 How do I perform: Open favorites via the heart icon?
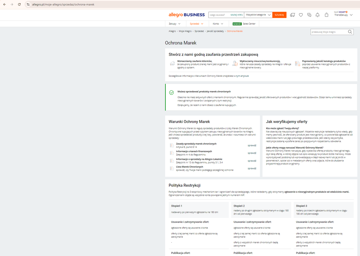click(301, 15)
